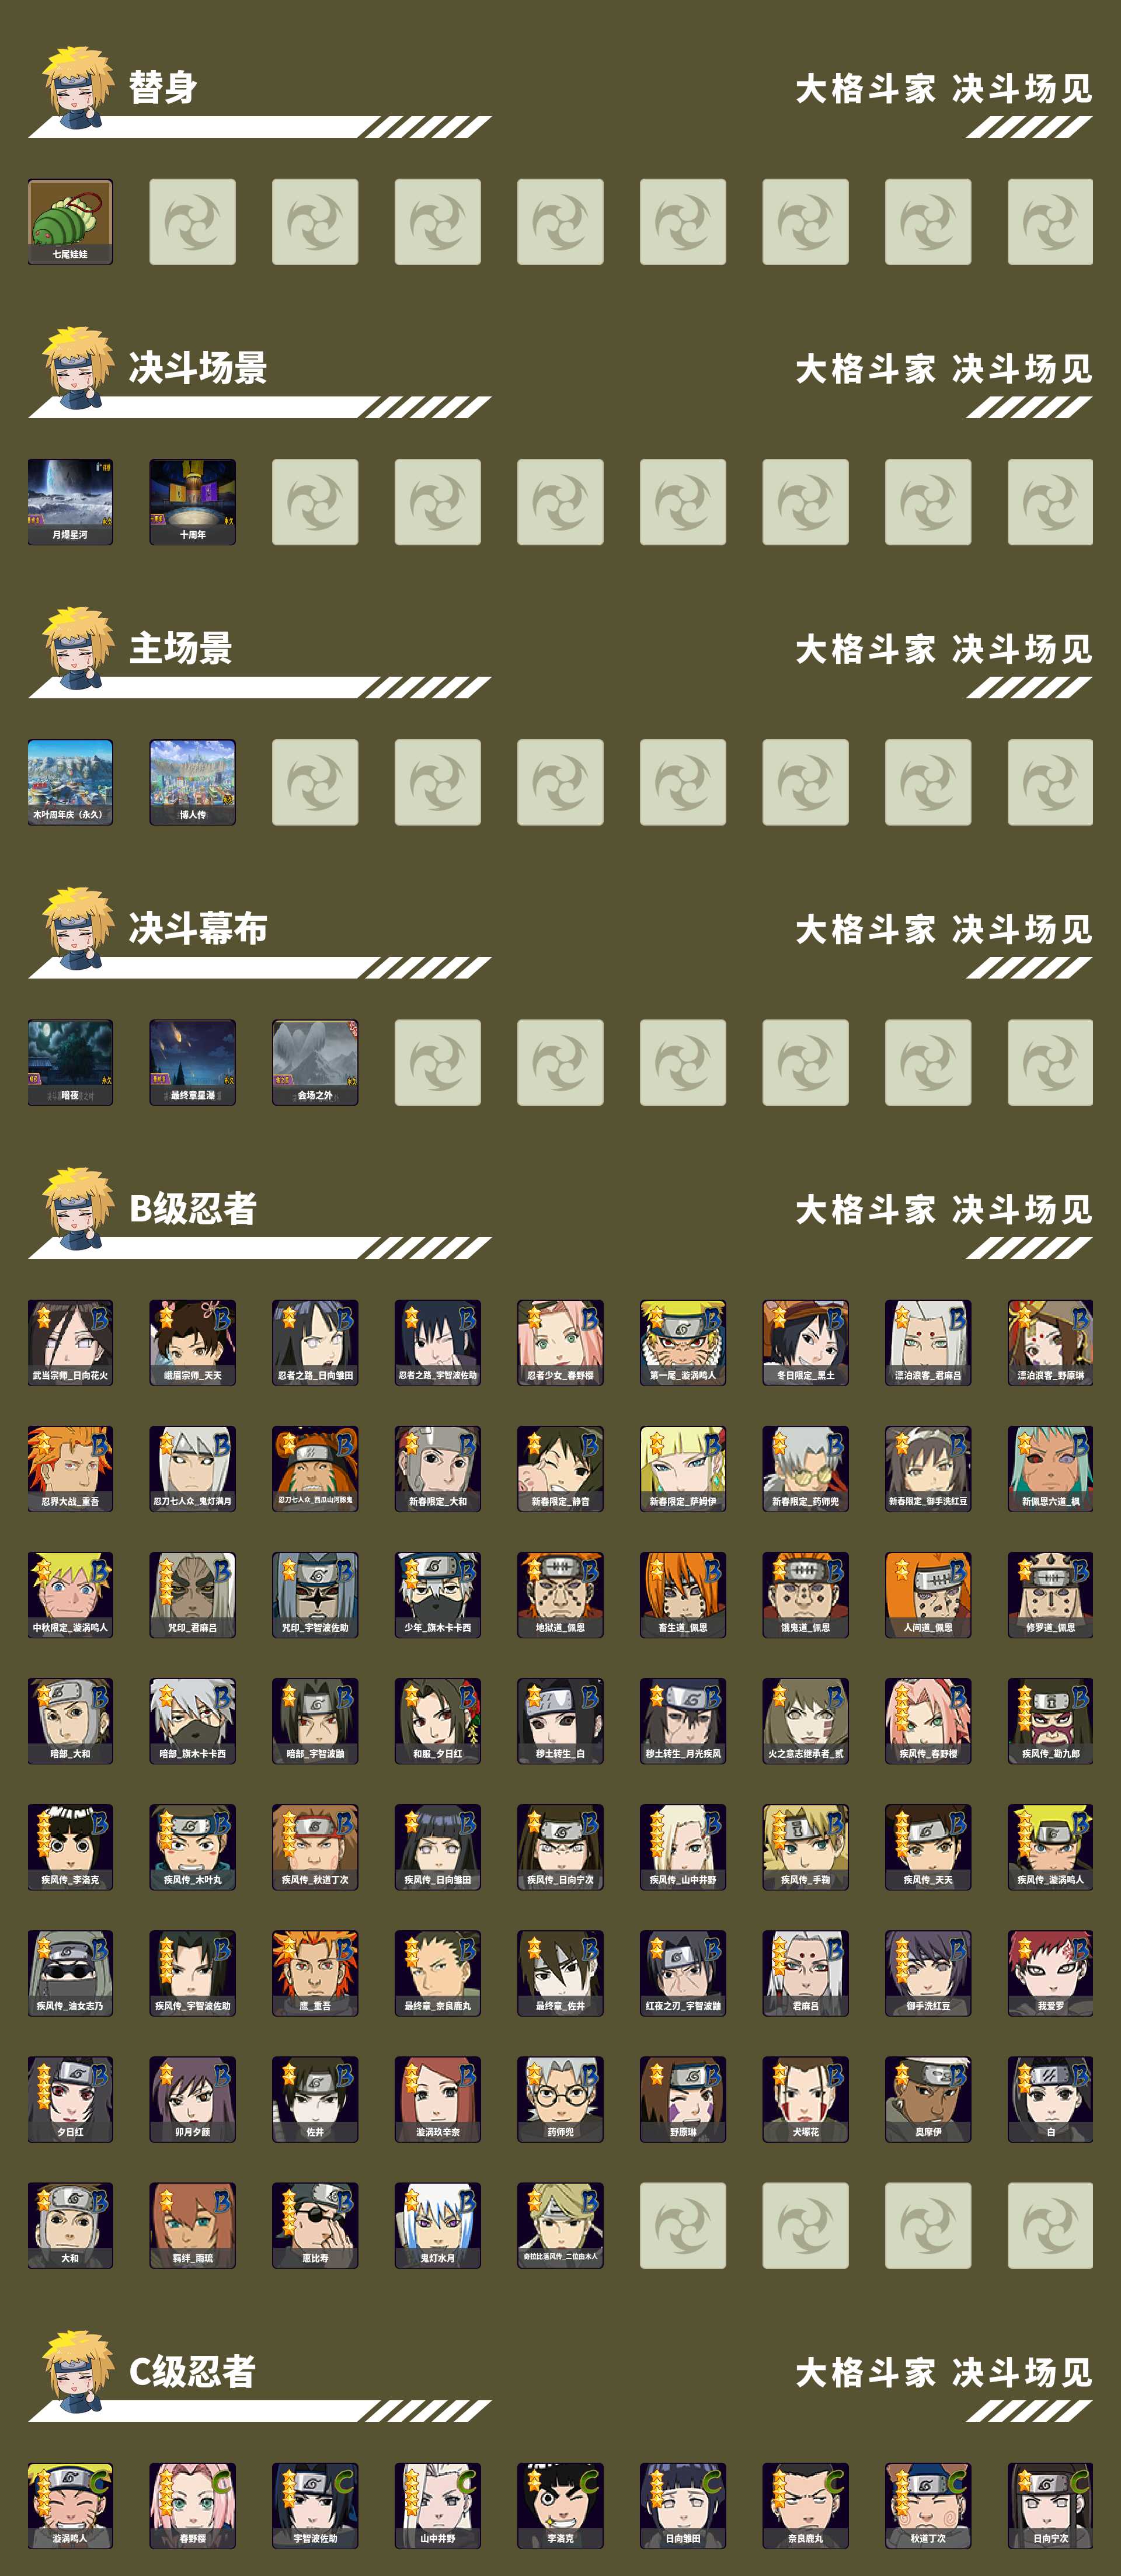Pick the 新春限定_药师兜 ninja icon

pos(805,1468)
